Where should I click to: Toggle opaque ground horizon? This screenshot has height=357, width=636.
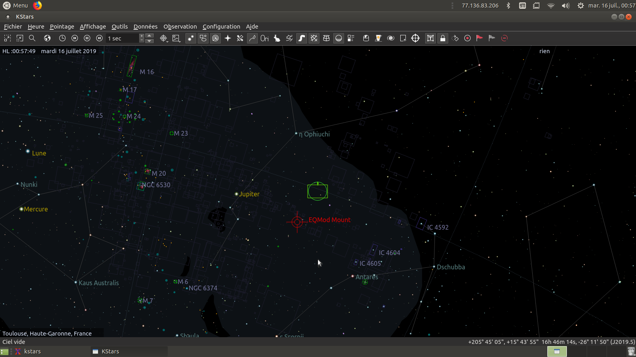tap(339, 38)
